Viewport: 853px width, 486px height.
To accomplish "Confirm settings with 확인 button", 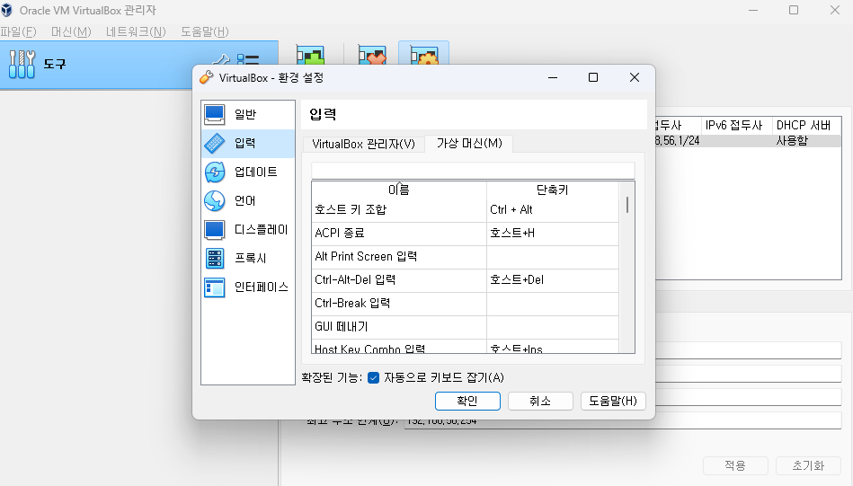I will (x=467, y=402).
